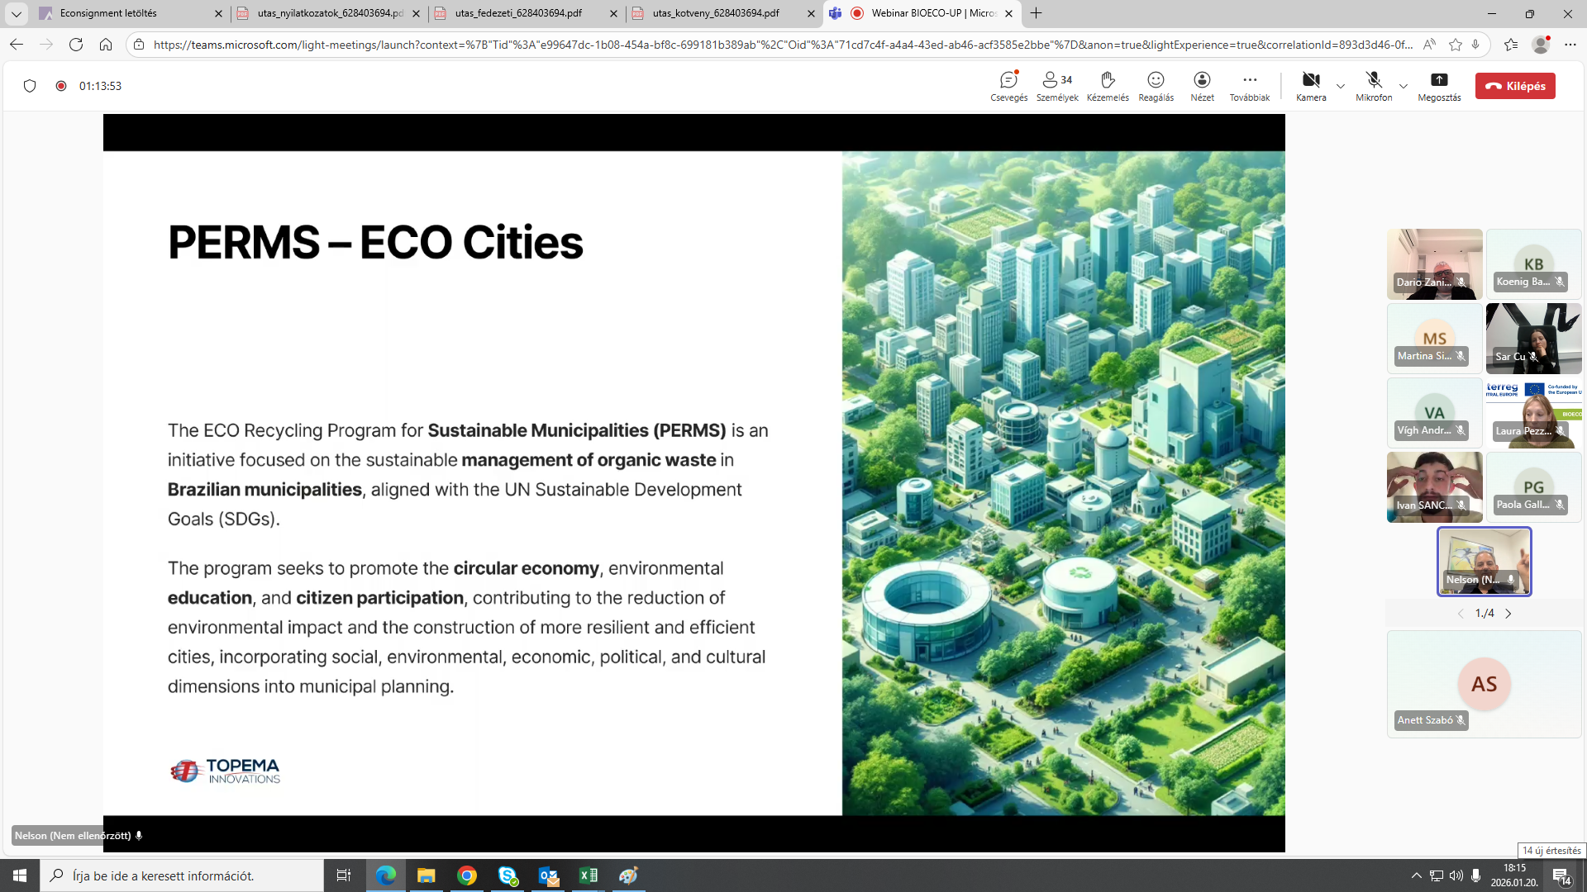The image size is (1587, 892).
Task: Open the Továbbiak more options menu
Action: [1249, 81]
